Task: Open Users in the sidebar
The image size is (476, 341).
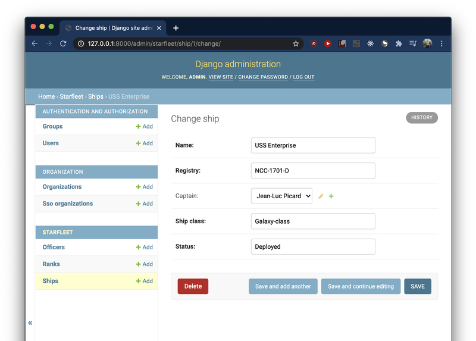Action: point(51,143)
